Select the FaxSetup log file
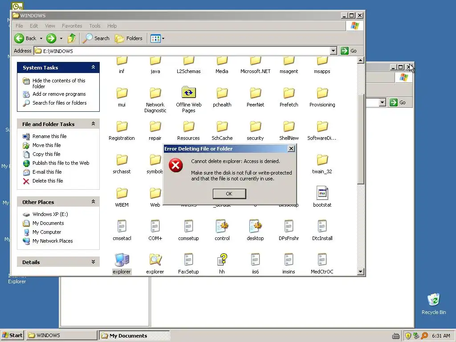Viewport: 456px width, 342px height. click(x=188, y=264)
